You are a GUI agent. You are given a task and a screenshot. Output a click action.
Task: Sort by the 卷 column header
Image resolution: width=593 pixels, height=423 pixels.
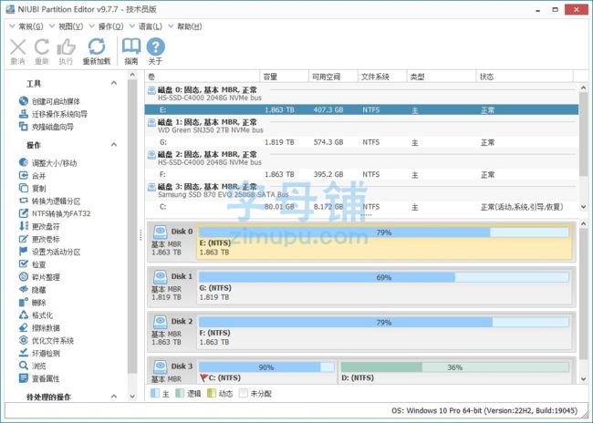(203, 77)
